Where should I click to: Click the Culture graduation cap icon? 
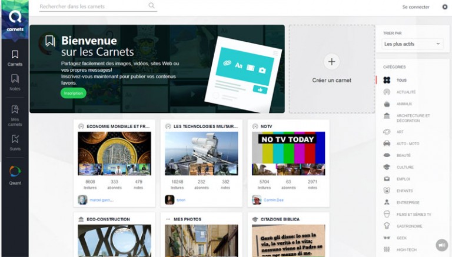point(387,167)
